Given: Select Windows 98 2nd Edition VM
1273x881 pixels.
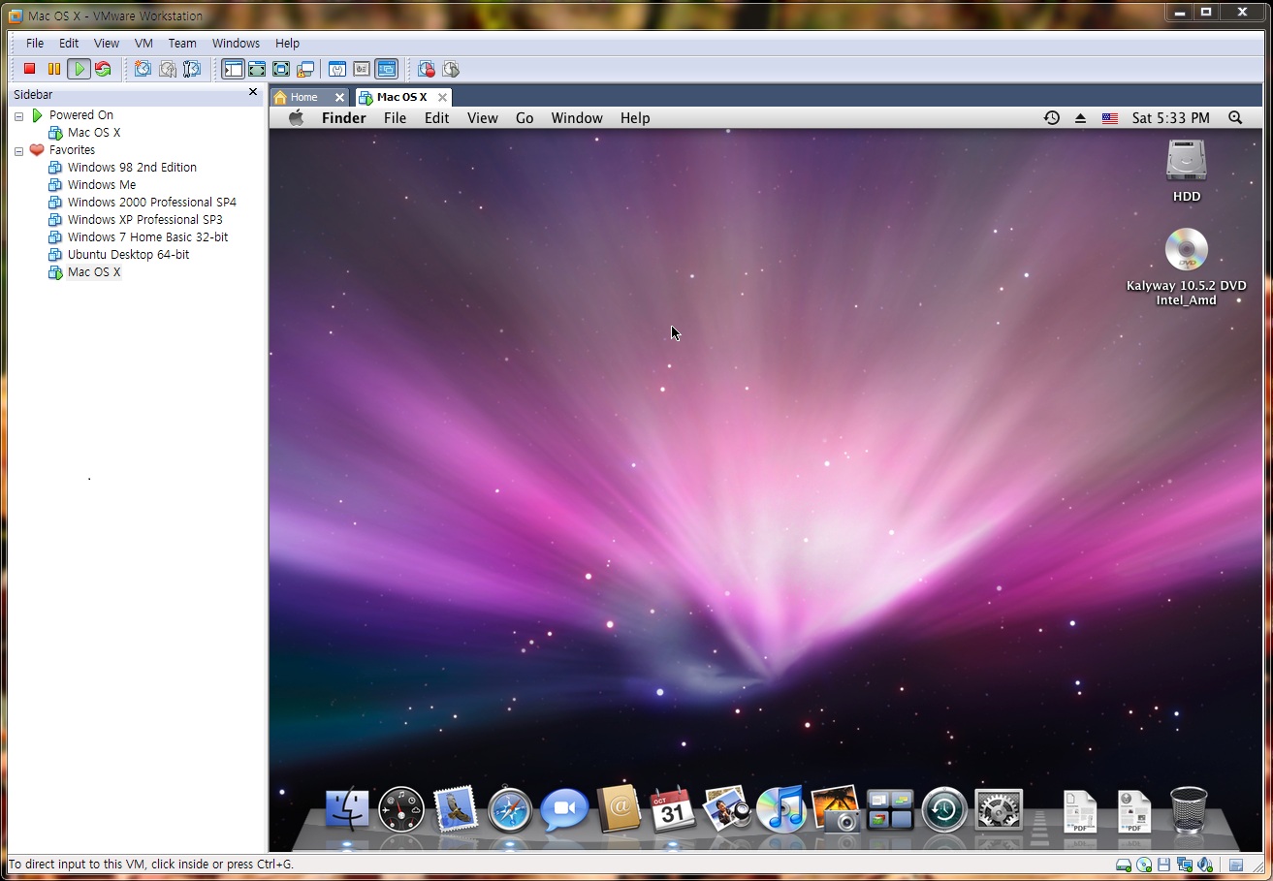Looking at the screenshot, I should (131, 168).
